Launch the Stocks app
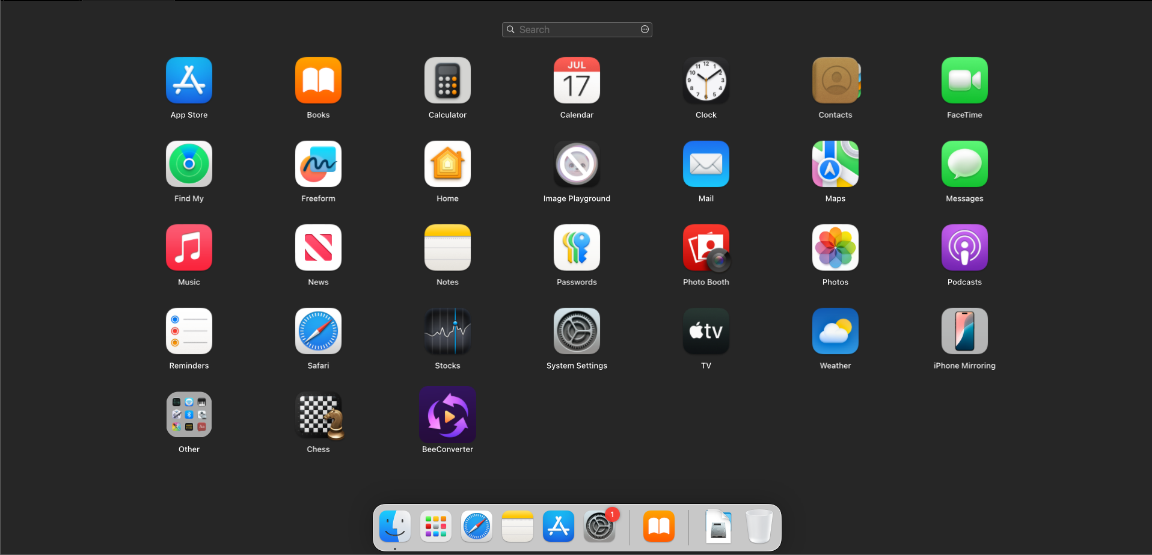The height and width of the screenshot is (555, 1152). [x=447, y=331]
